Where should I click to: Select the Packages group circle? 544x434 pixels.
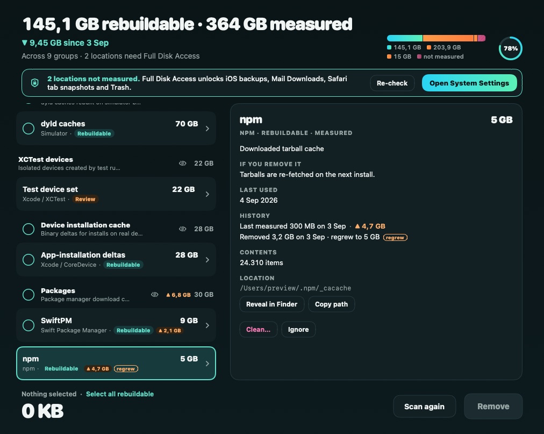(28, 294)
